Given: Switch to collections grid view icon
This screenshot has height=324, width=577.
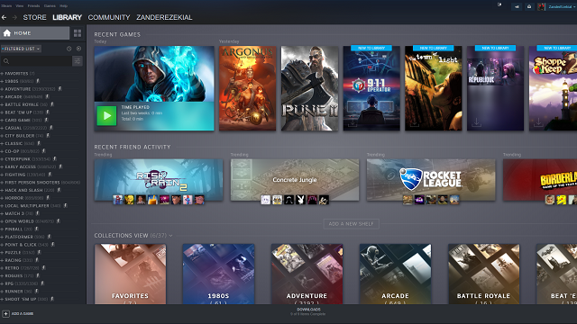Looking at the screenshot, I should [78, 33].
